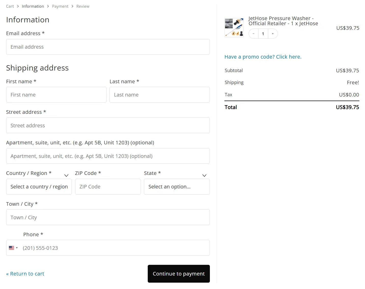Open the phone country flag selector
The image size is (365, 289).
(13, 247)
